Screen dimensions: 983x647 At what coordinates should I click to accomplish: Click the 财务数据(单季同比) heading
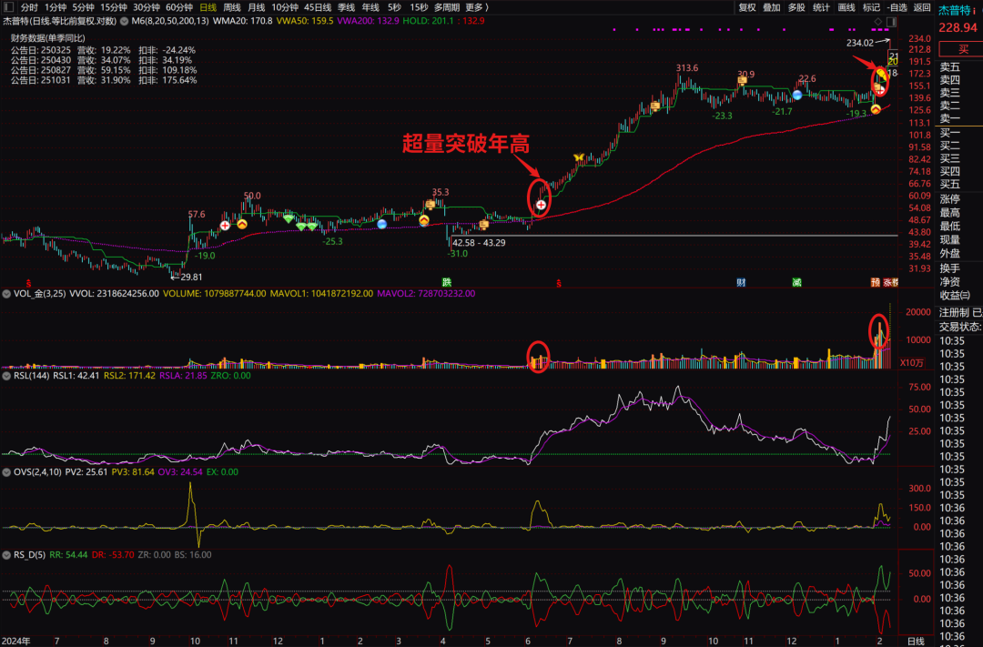coord(47,38)
